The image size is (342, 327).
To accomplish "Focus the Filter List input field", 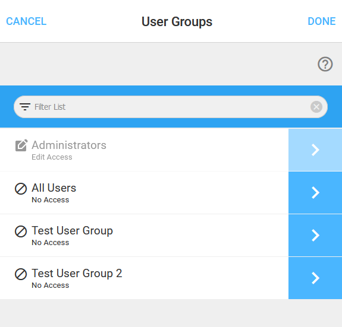I will [x=171, y=107].
